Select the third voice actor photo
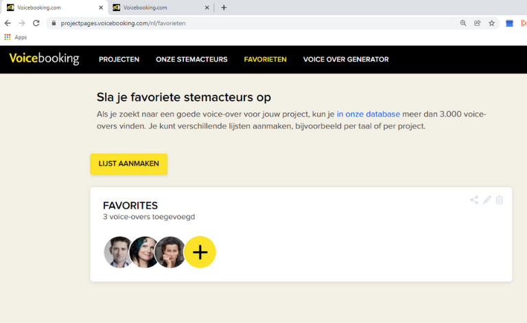Viewport: 527px width, 323px height. (169, 252)
